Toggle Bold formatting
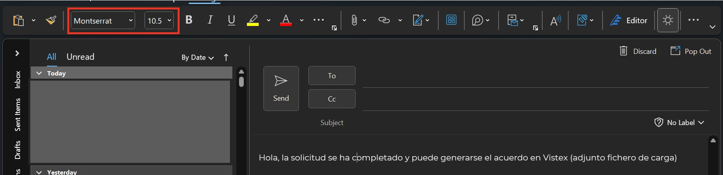The width and height of the screenshot is (723, 175). pyautogui.click(x=189, y=20)
